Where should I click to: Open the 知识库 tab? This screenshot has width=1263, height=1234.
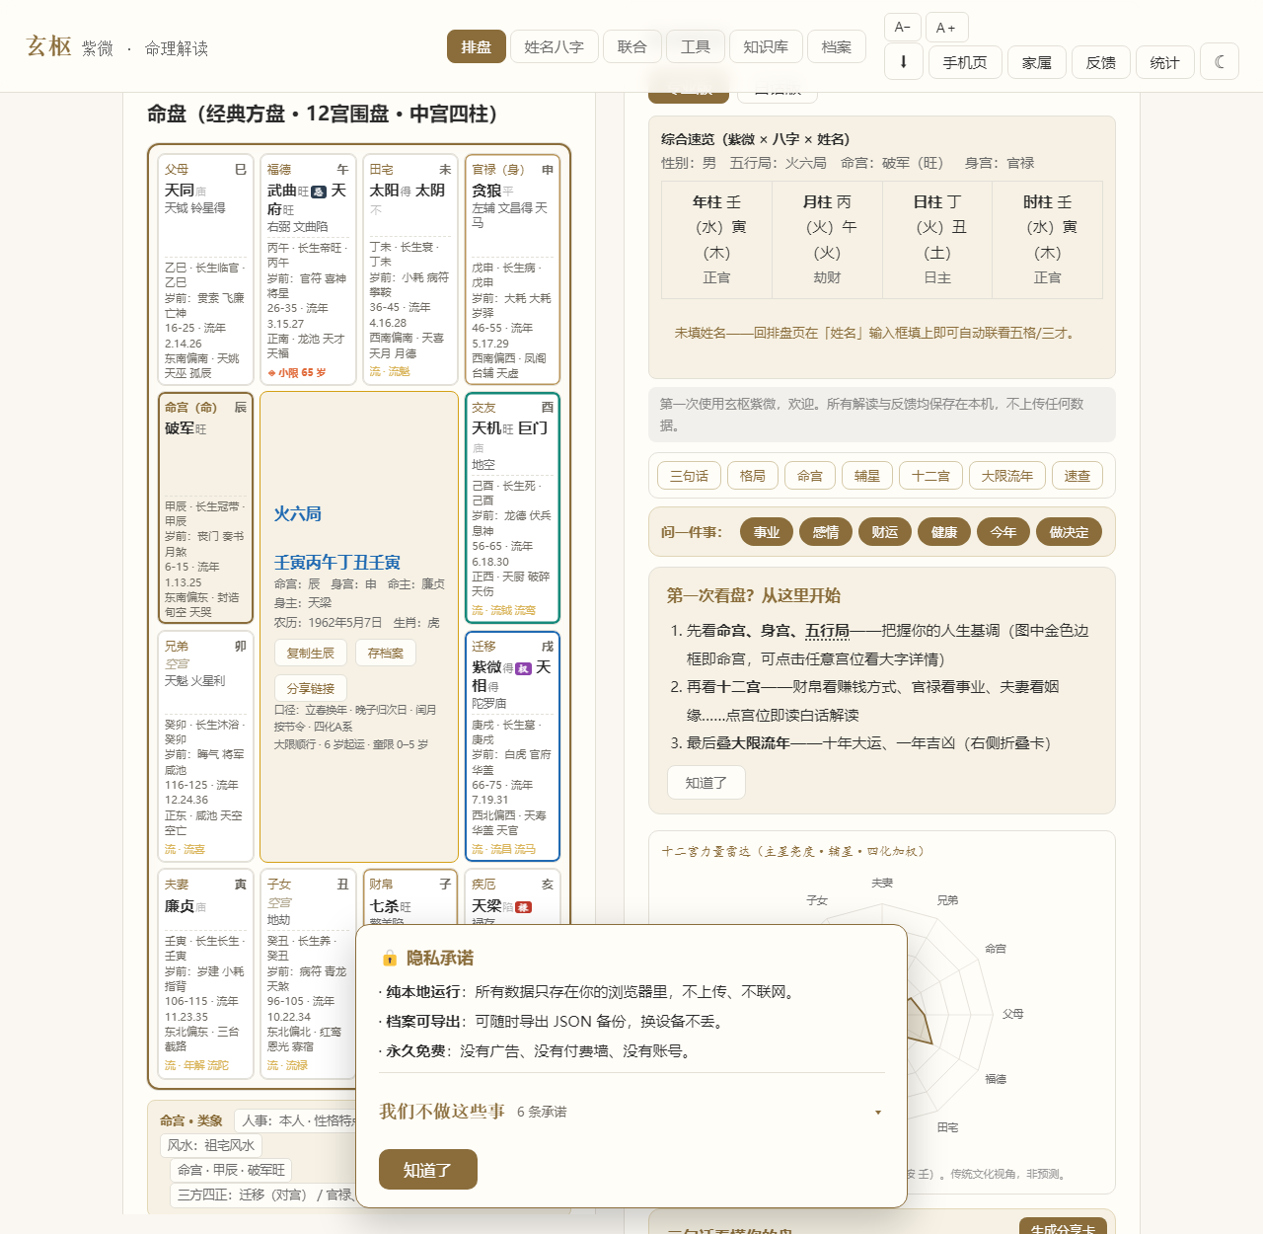(x=766, y=46)
